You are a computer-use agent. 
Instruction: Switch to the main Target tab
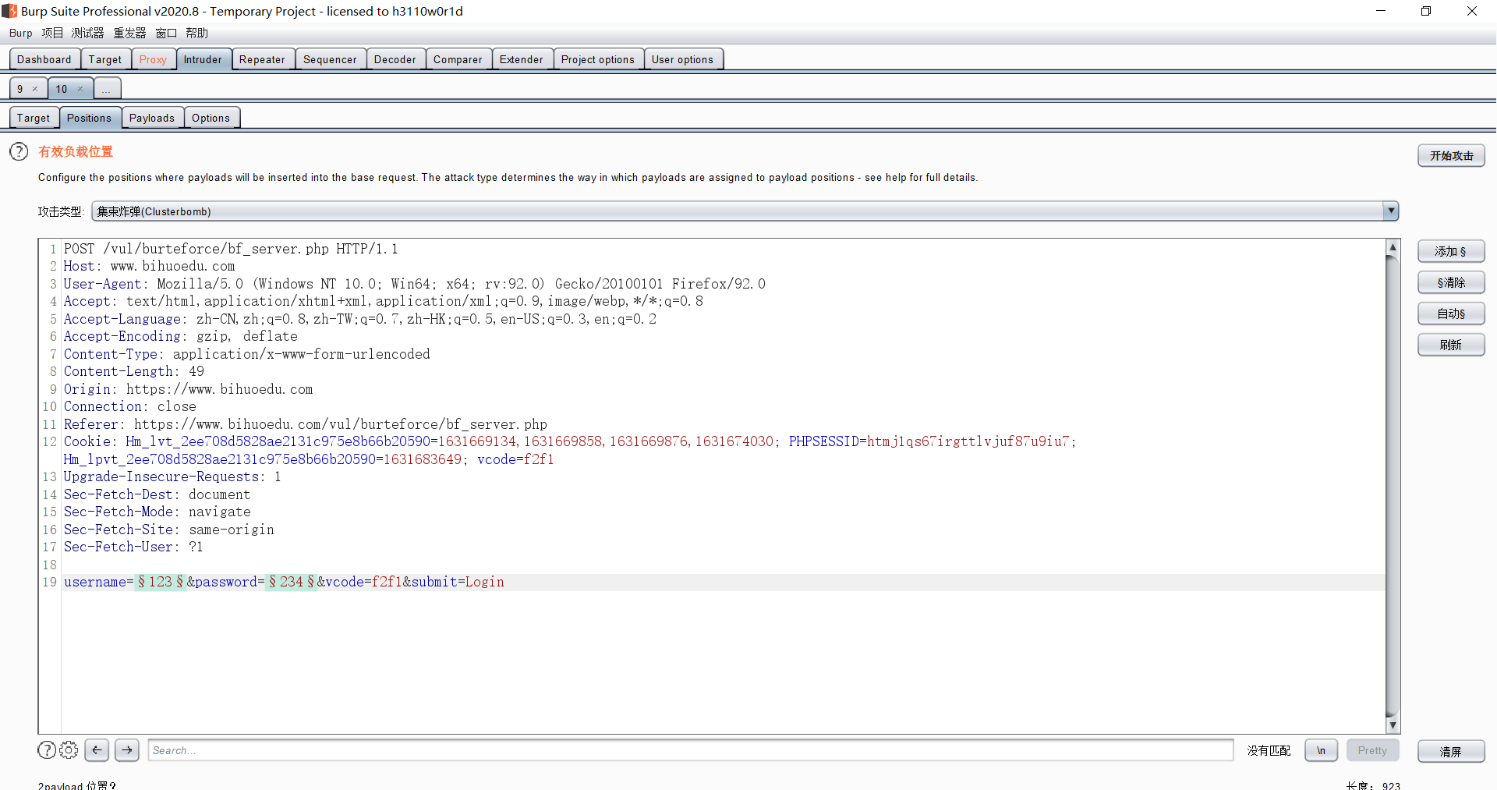105,59
